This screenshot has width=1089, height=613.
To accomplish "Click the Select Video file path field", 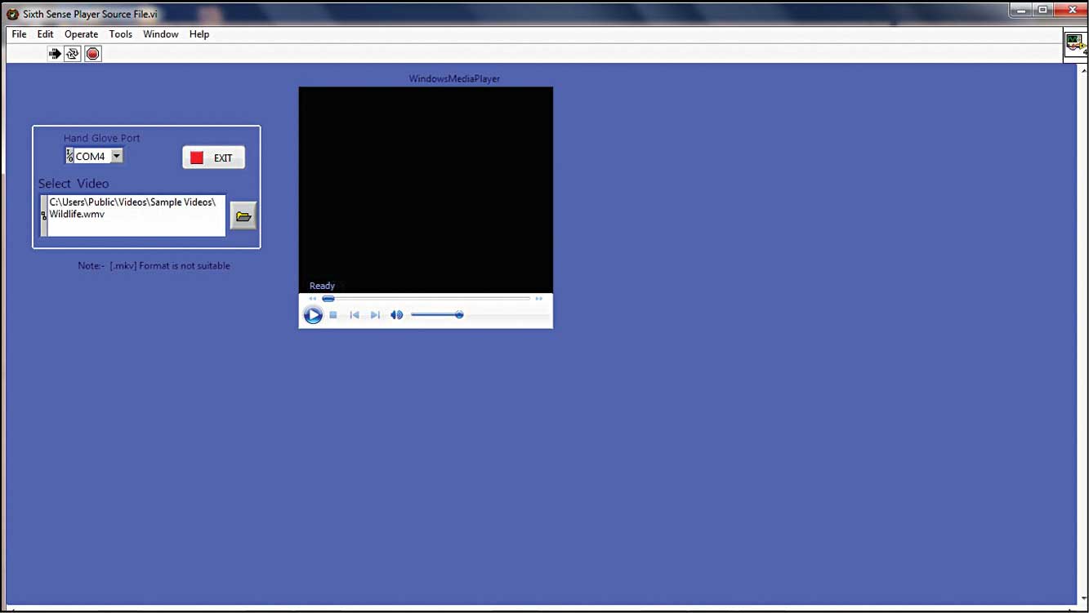I will (x=136, y=215).
